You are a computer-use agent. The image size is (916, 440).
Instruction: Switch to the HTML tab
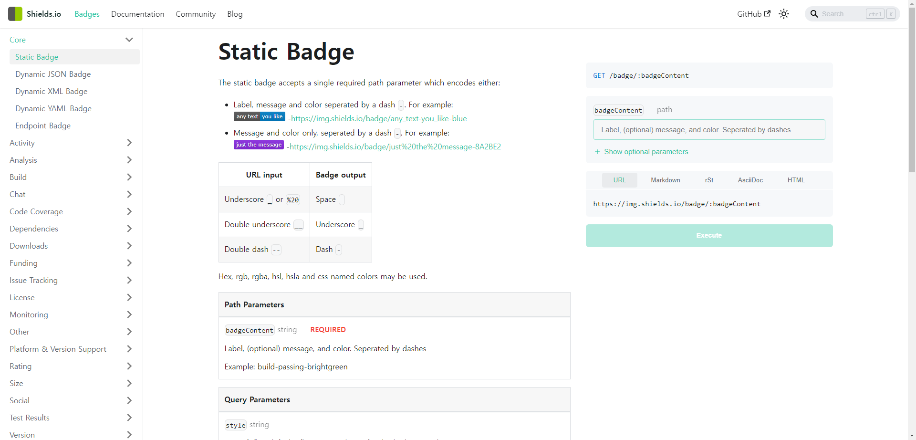(796, 180)
